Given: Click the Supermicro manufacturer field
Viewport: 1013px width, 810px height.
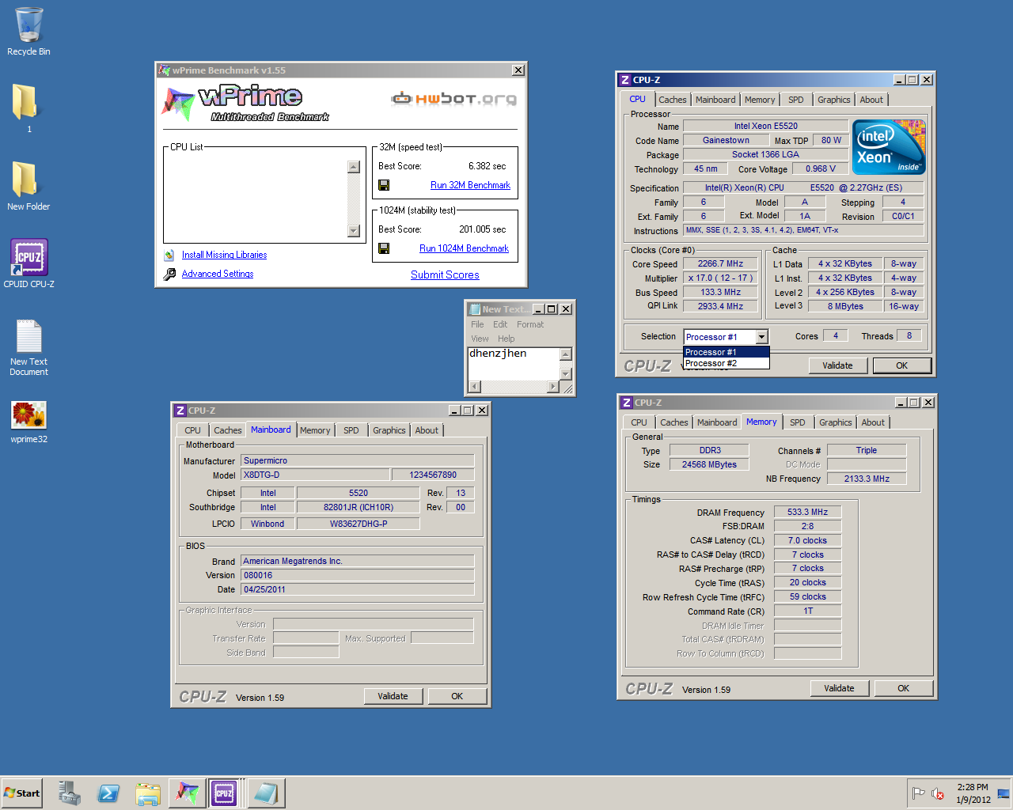Looking at the screenshot, I should pyautogui.click(x=358, y=460).
